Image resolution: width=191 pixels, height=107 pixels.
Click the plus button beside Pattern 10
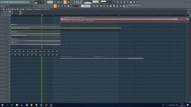(91, 6)
